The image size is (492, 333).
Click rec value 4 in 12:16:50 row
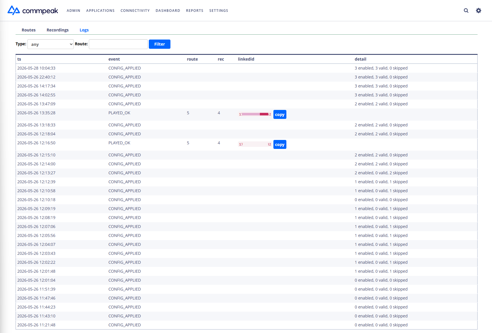(x=219, y=143)
